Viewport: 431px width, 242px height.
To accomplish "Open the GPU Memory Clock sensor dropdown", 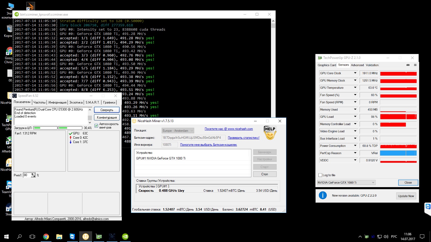I will click(355, 80).
